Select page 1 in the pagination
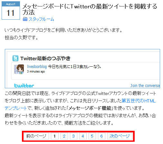163x144 pixels. (x=55, y=136)
